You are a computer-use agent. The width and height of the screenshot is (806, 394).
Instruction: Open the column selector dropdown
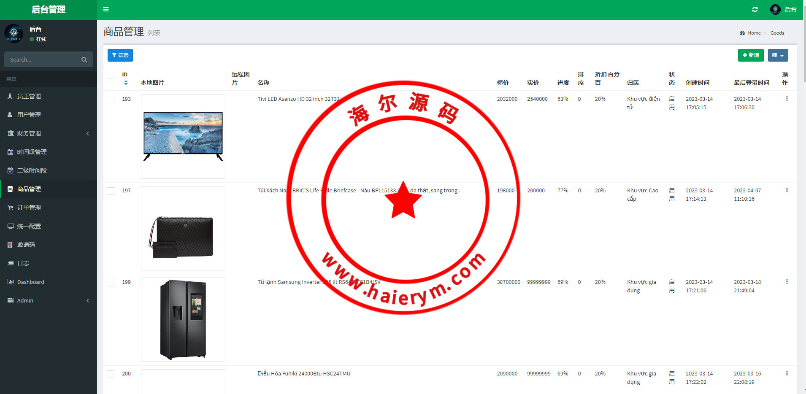click(778, 55)
